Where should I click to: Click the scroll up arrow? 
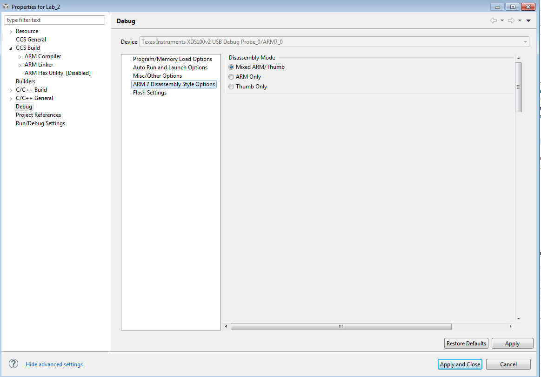tap(518, 58)
